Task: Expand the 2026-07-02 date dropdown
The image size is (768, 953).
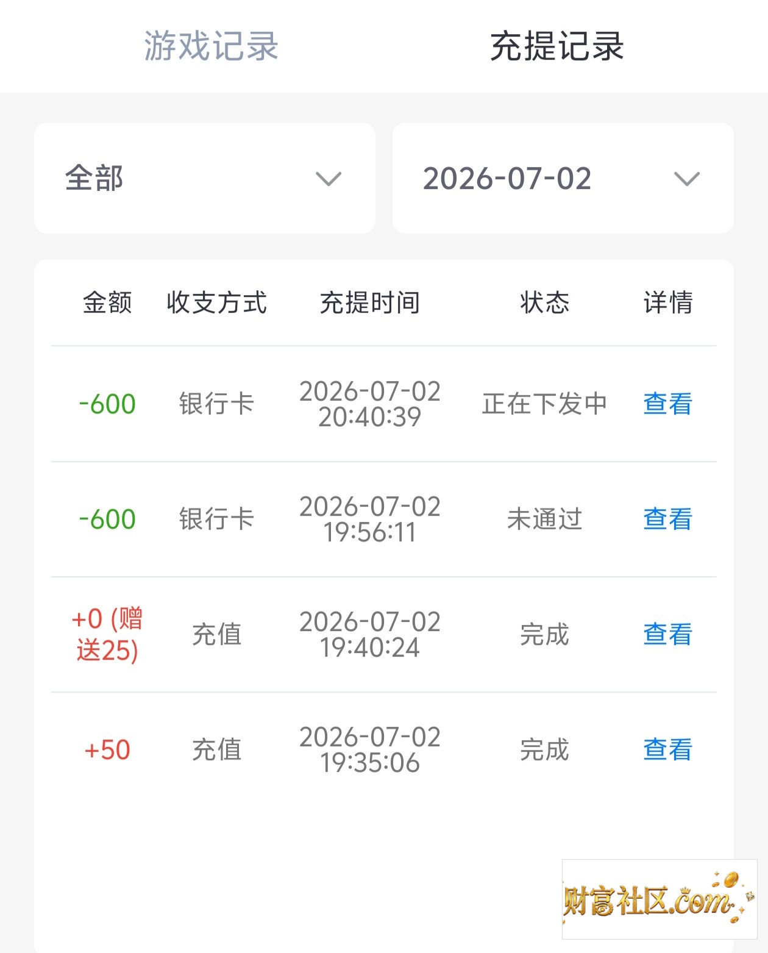Action: point(563,178)
